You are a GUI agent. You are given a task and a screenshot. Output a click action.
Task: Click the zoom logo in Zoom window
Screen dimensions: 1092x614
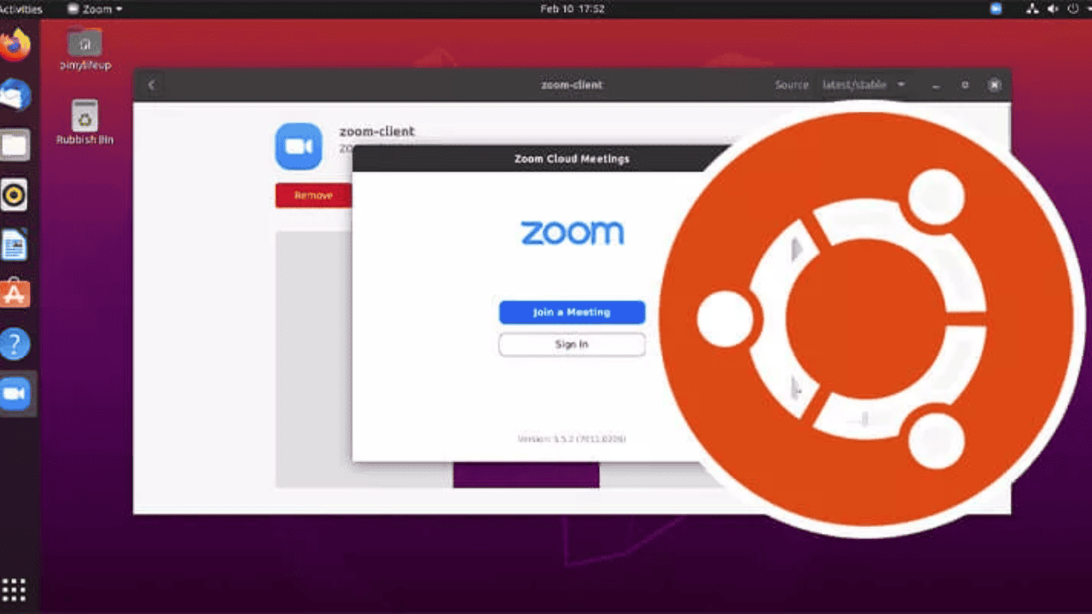pos(572,232)
